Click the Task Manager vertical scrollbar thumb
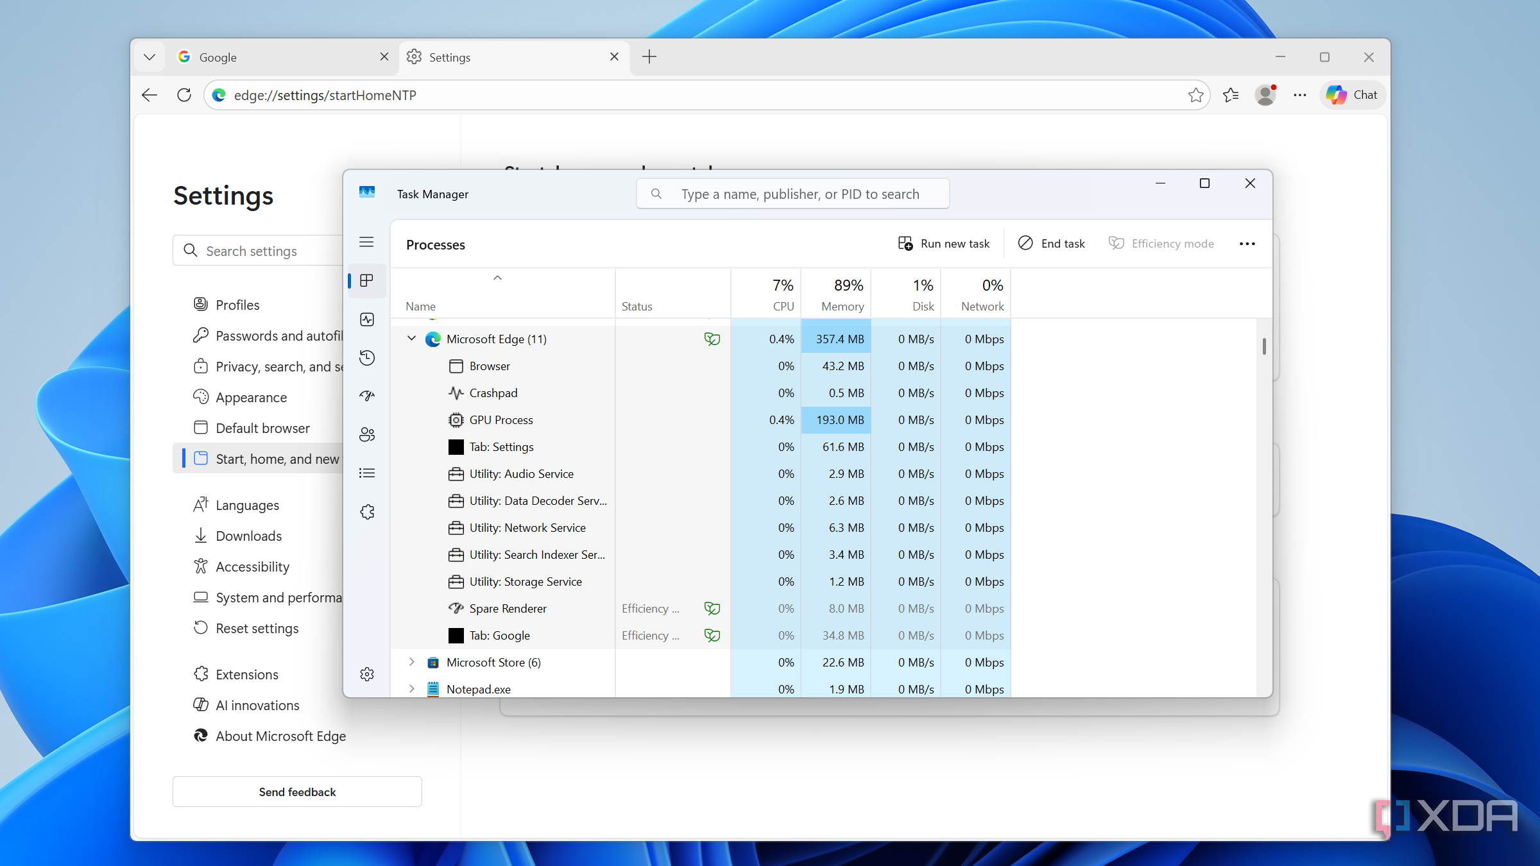 (x=1264, y=346)
